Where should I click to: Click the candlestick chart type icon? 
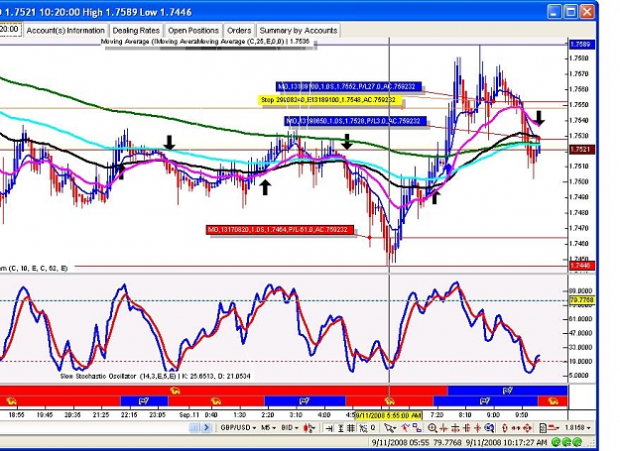310,427
